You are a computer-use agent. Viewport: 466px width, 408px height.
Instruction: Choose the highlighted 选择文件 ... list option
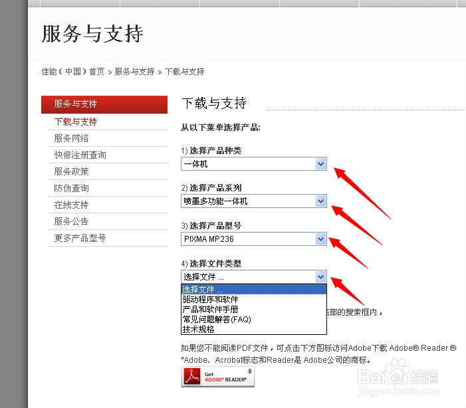pos(254,290)
